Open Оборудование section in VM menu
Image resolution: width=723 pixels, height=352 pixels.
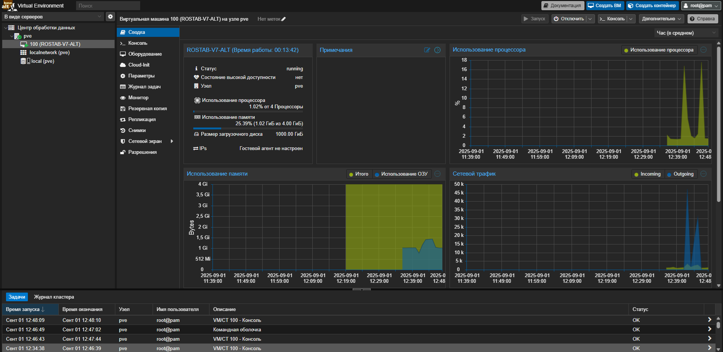coord(145,54)
